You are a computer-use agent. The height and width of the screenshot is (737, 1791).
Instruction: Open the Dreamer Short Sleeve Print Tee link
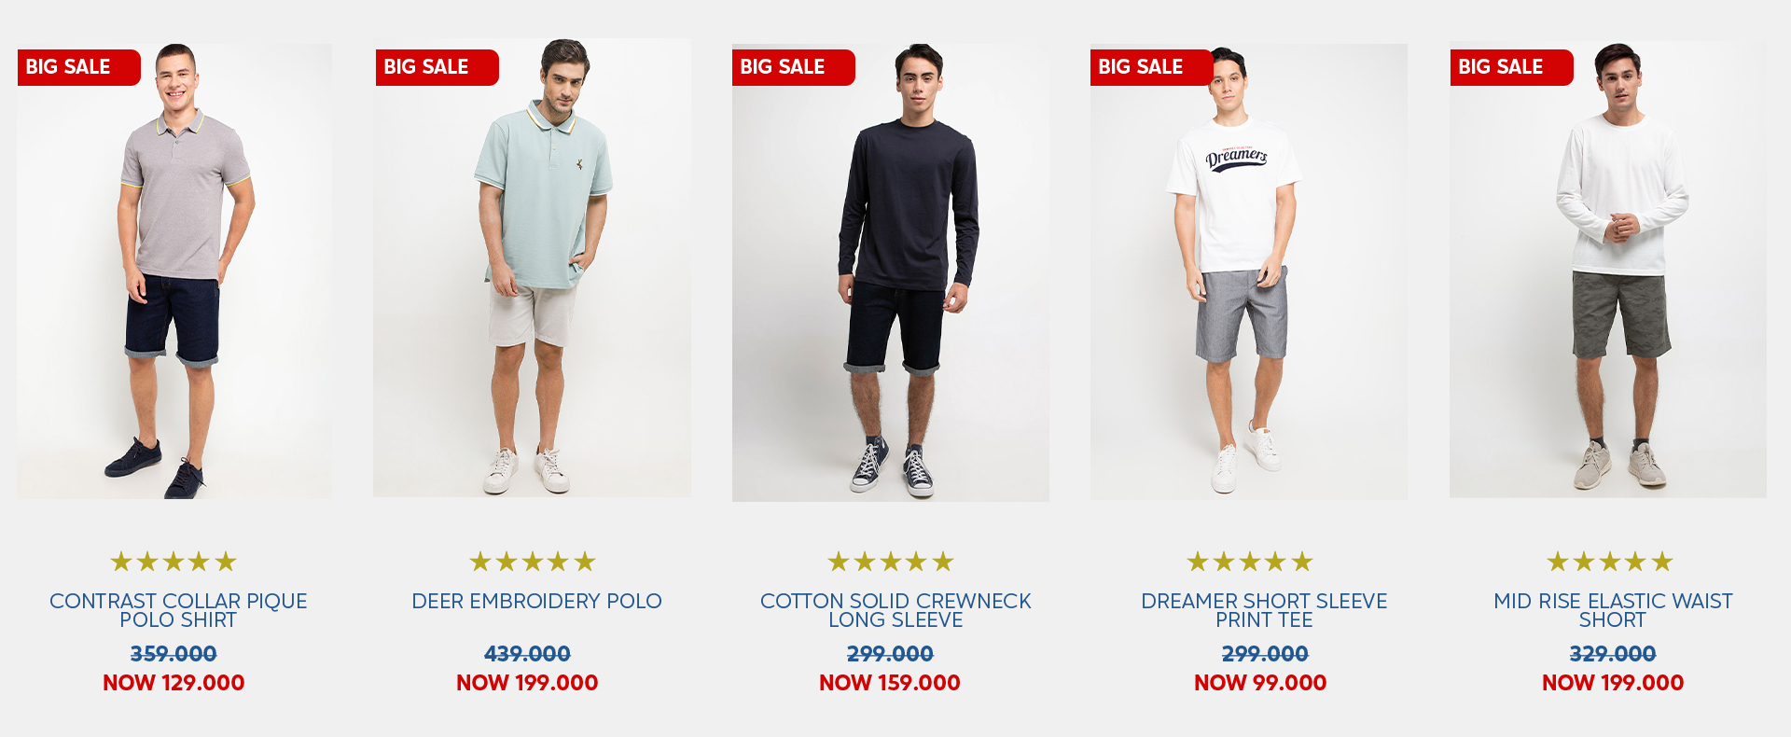pos(1264,610)
